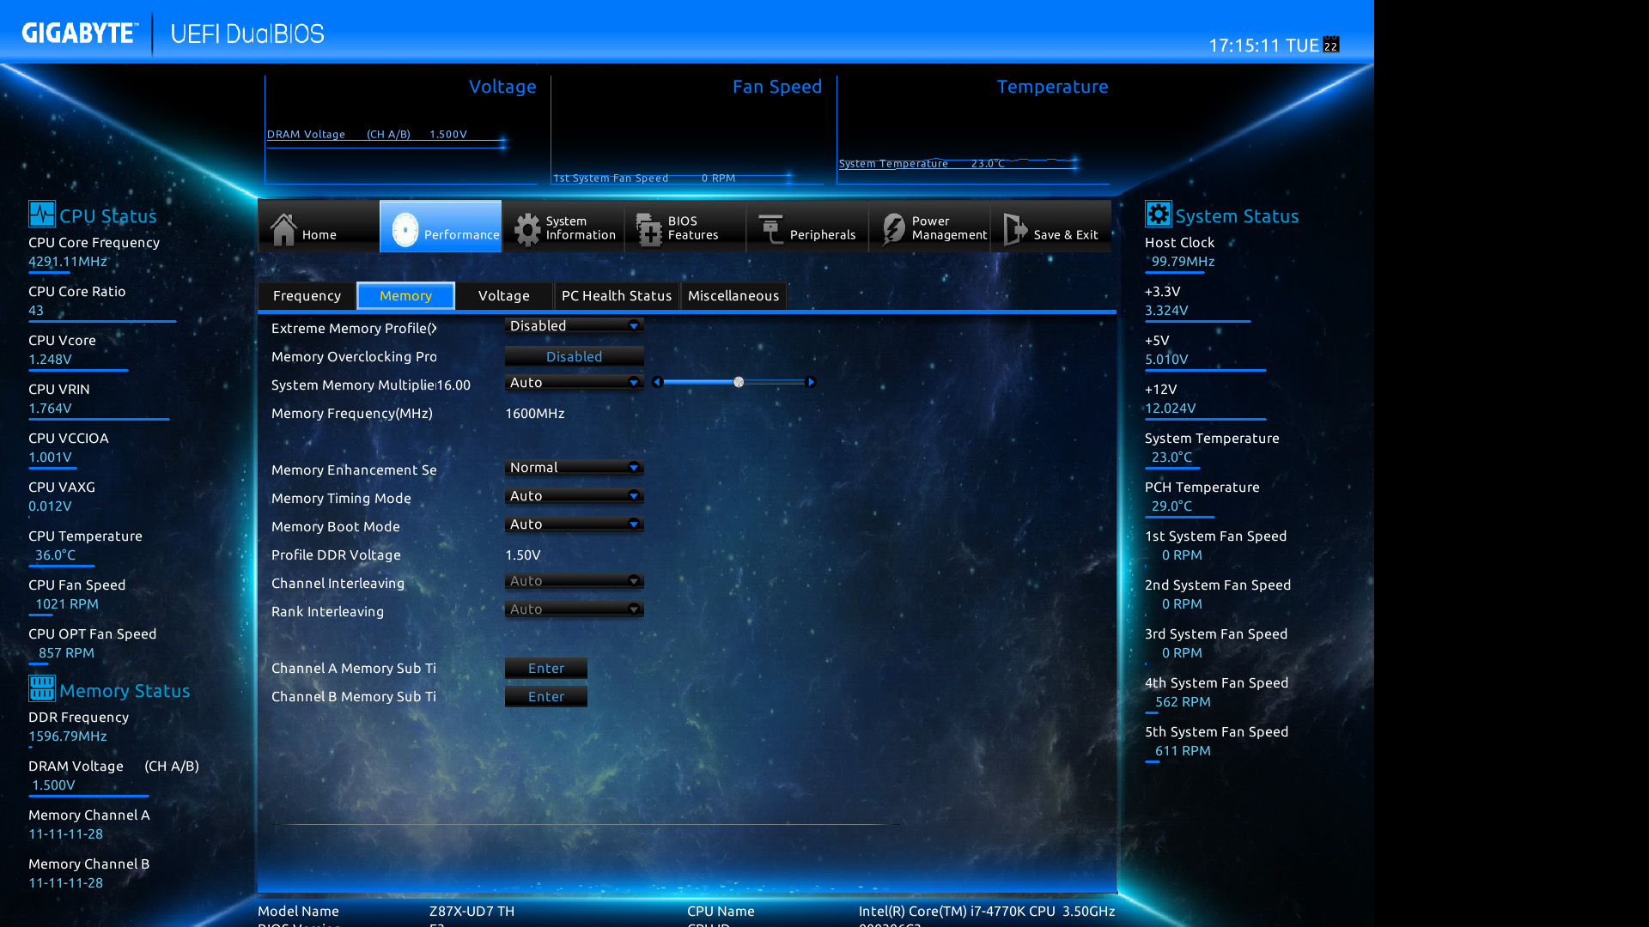Click slider right arrow to increase multiplier

coord(810,382)
